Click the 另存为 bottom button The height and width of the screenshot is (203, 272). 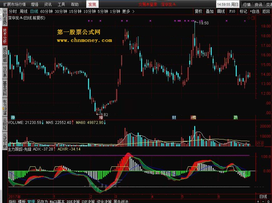pyautogui.click(x=42, y=201)
